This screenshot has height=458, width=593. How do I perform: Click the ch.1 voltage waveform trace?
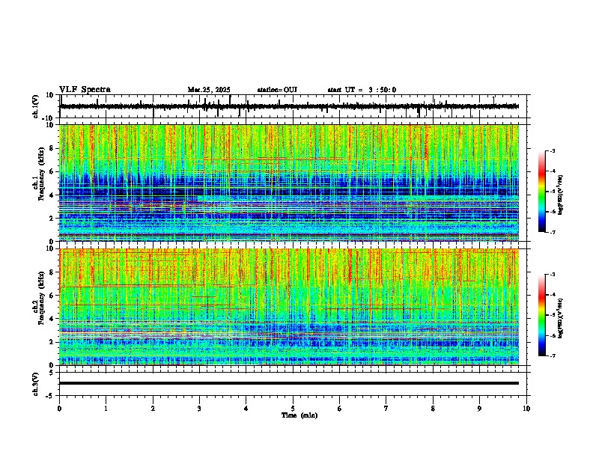click(289, 106)
